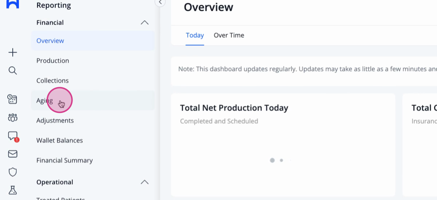
Task: Open the shield icon in left rail
Action: [13, 172]
